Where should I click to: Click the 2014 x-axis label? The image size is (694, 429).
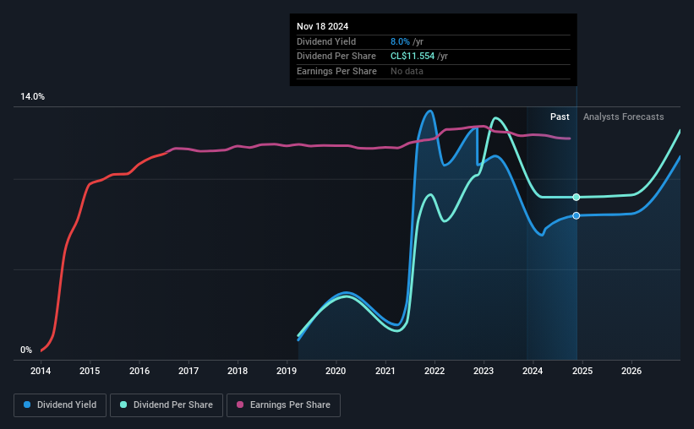tap(41, 371)
